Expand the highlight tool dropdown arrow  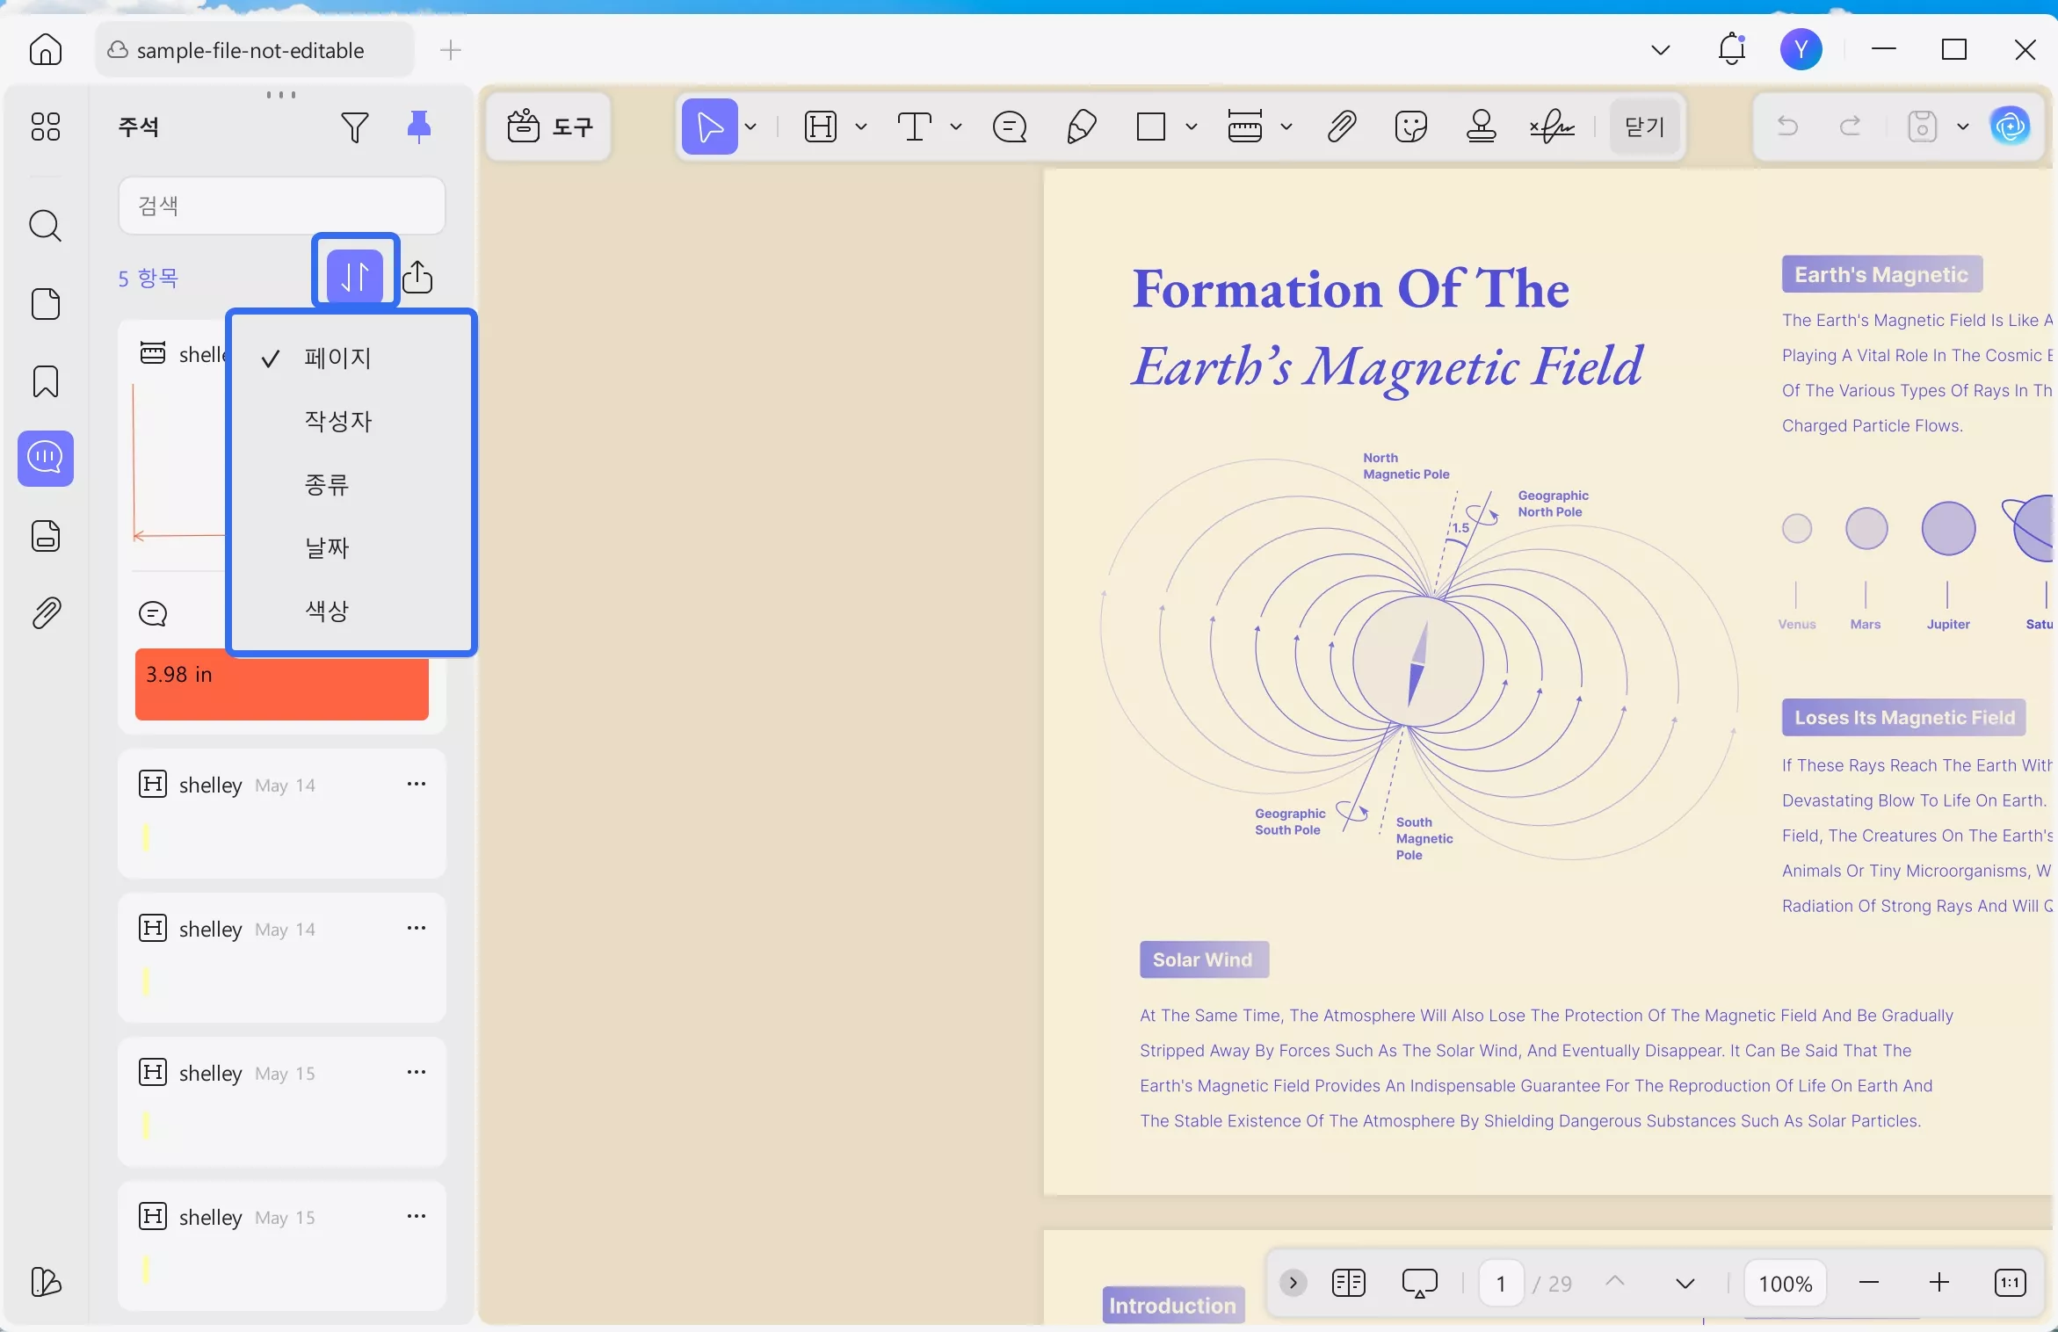861,127
